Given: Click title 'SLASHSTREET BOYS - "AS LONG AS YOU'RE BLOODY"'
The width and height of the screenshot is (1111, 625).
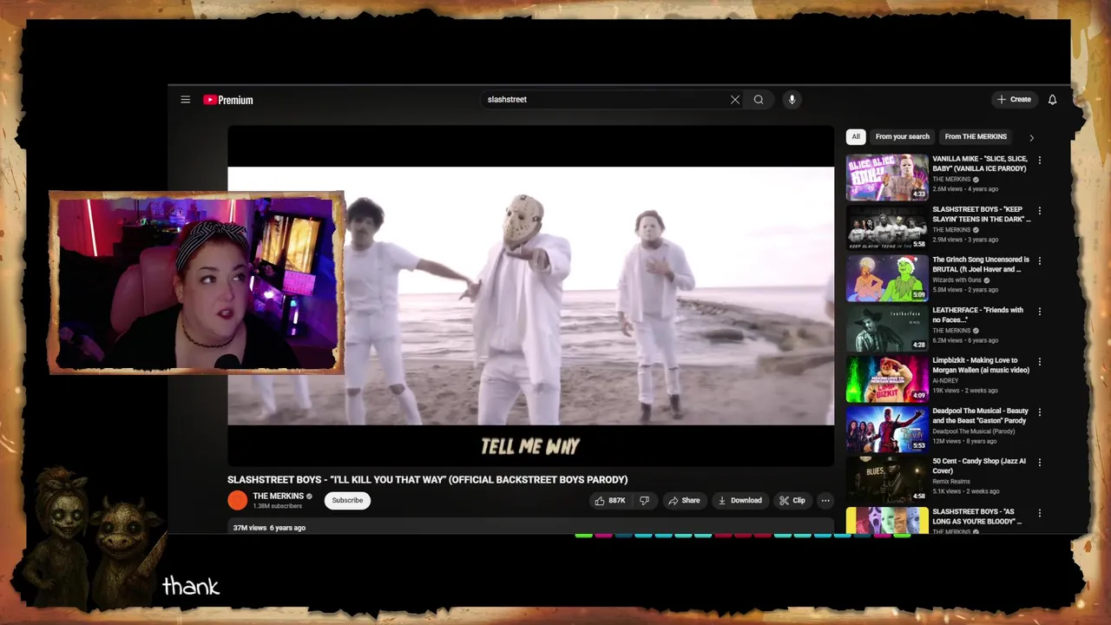Looking at the screenshot, I should (x=977, y=516).
